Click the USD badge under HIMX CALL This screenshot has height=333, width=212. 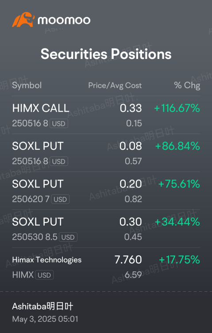59,123
